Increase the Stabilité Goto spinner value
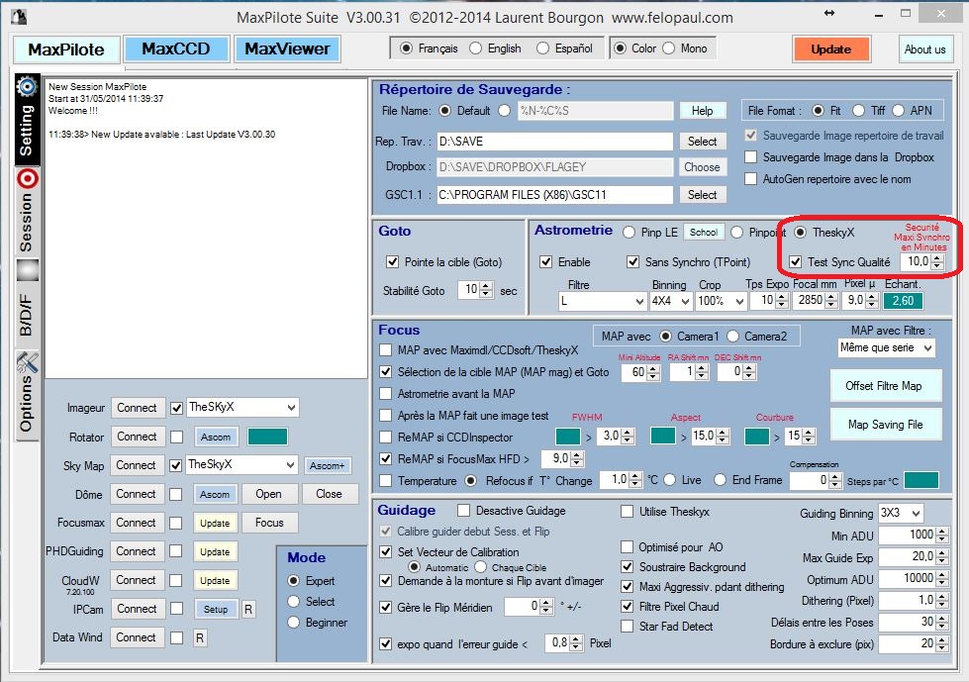969x682 pixels. point(486,286)
